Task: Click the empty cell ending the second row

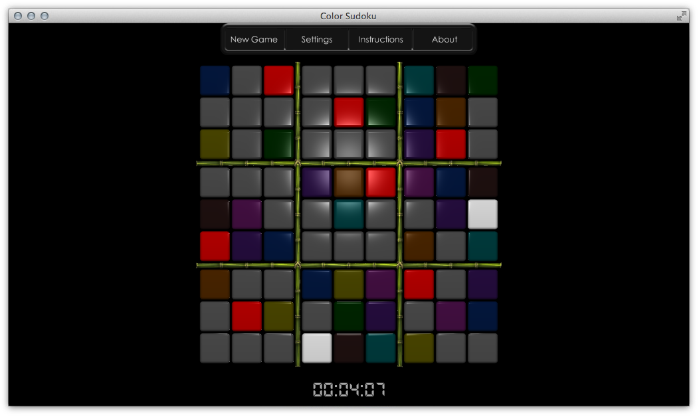Action: (483, 112)
